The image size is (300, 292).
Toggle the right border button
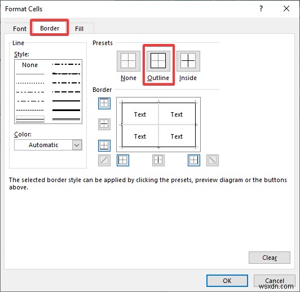pos(194,160)
